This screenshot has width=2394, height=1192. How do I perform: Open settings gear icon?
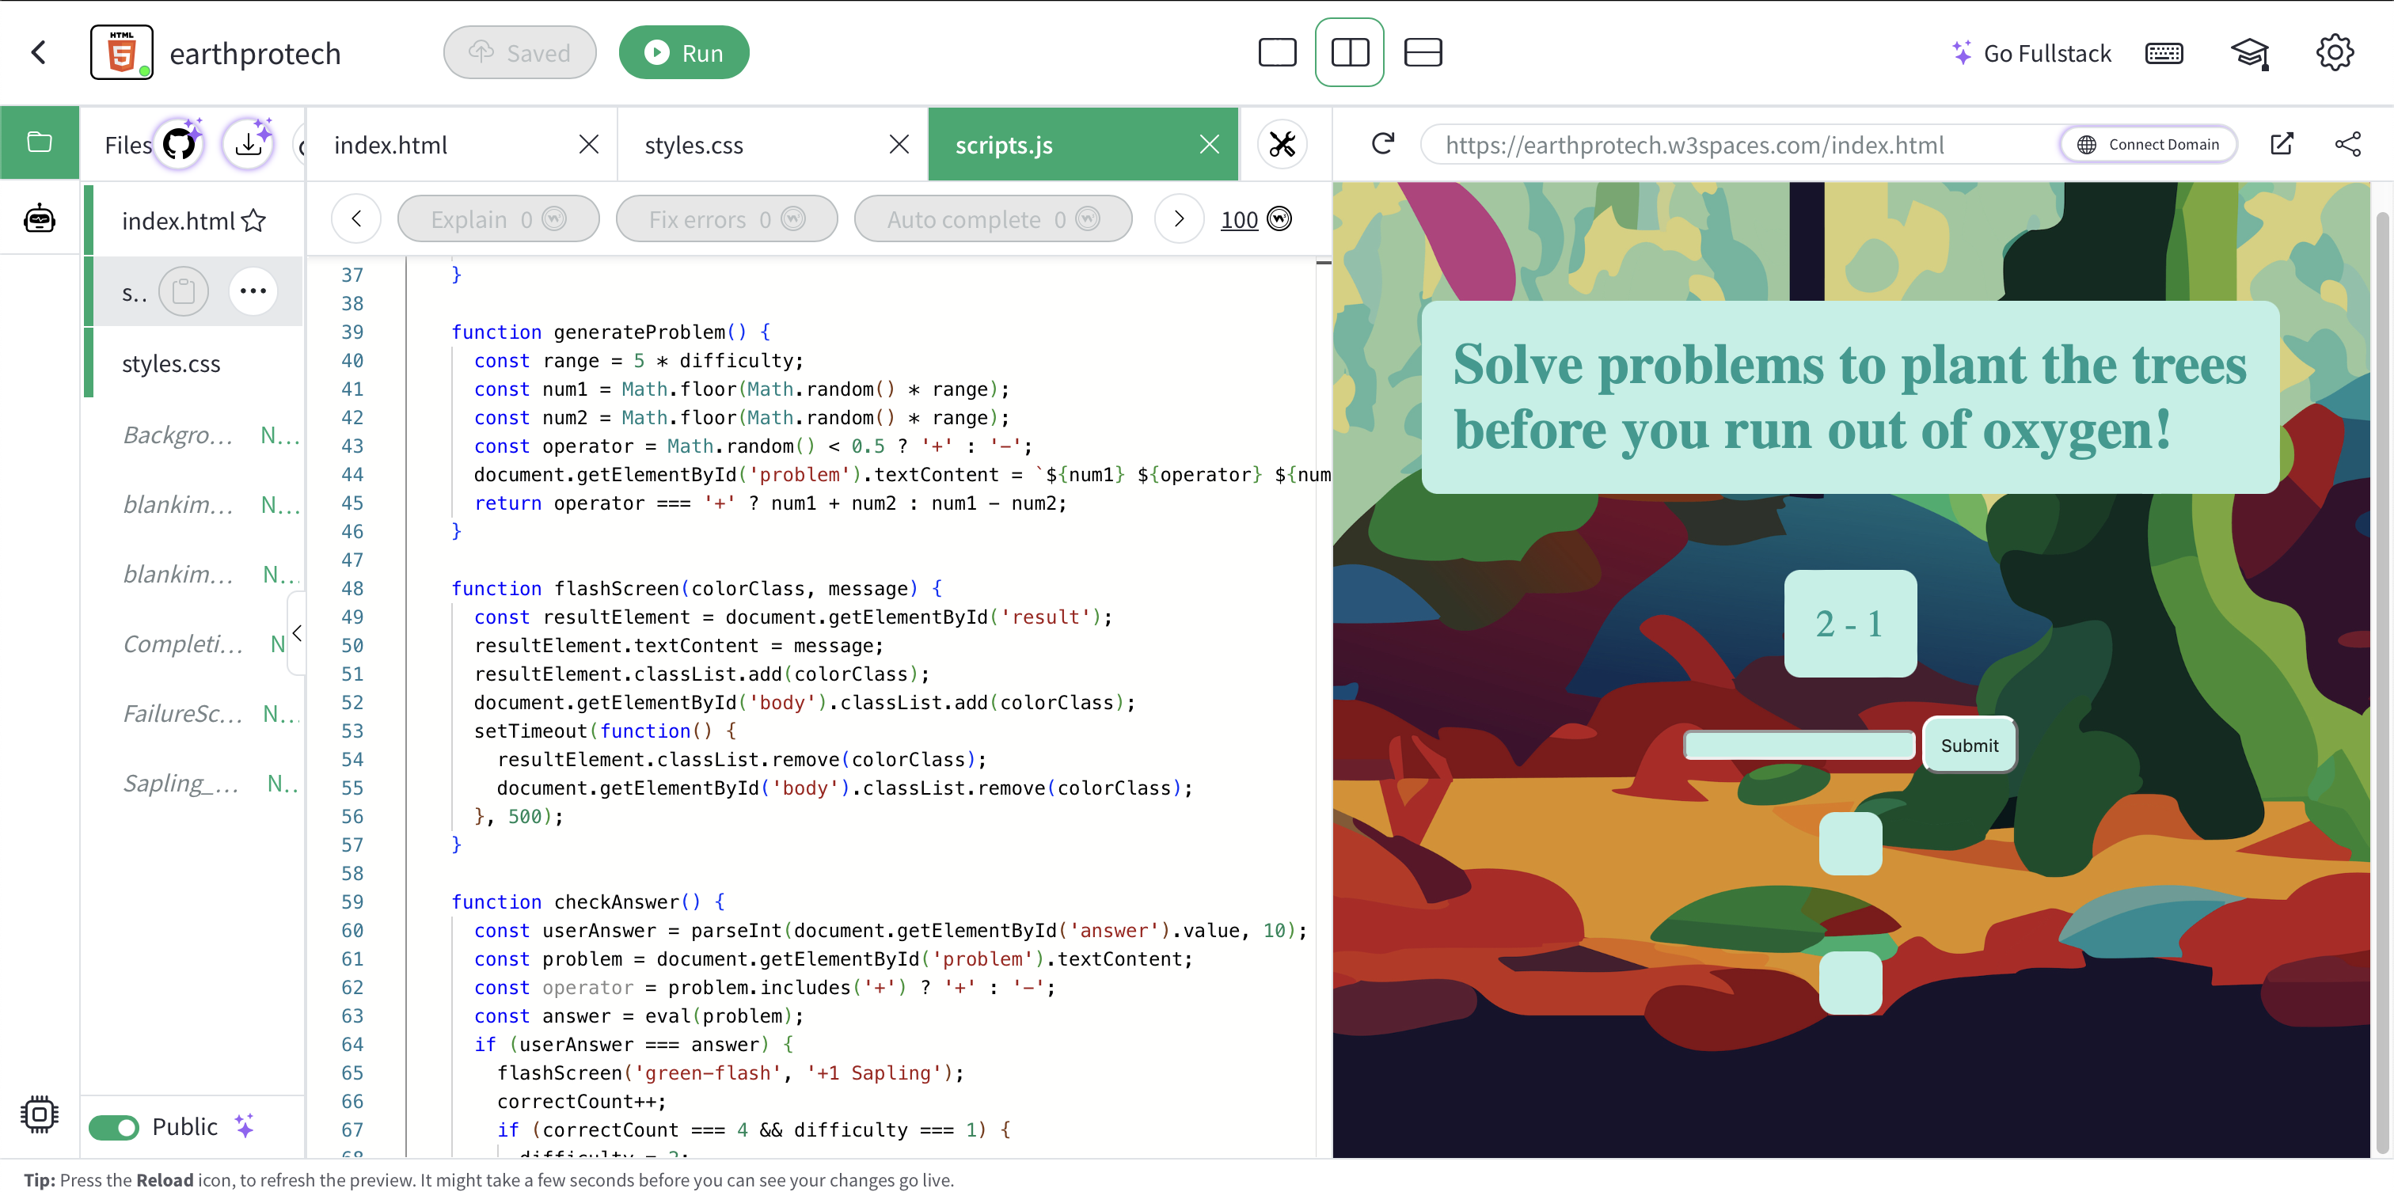pyautogui.click(x=2334, y=54)
